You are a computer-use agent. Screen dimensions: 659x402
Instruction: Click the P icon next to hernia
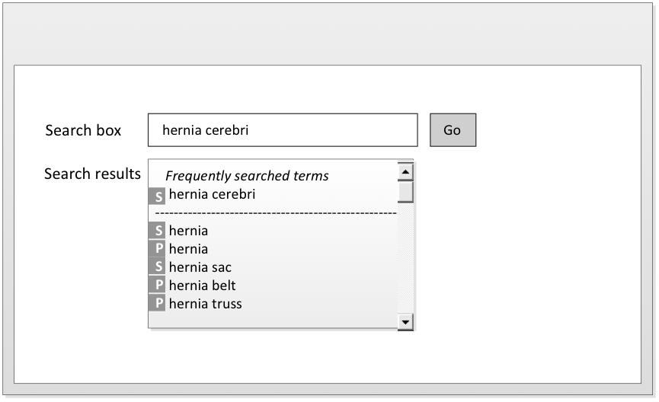[x=158, y=249]
